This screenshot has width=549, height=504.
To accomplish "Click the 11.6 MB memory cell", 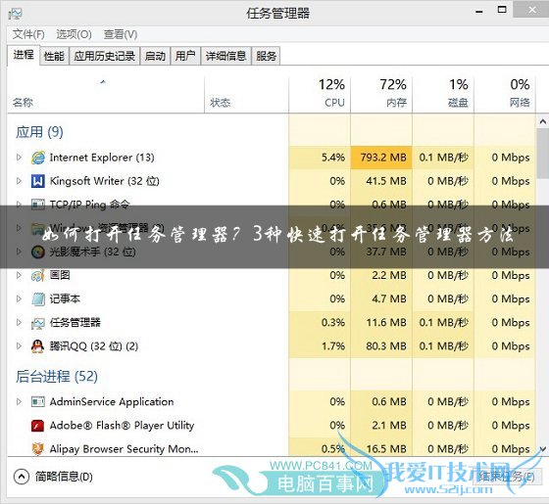I will pyautogui.click(x=381, y=323).
